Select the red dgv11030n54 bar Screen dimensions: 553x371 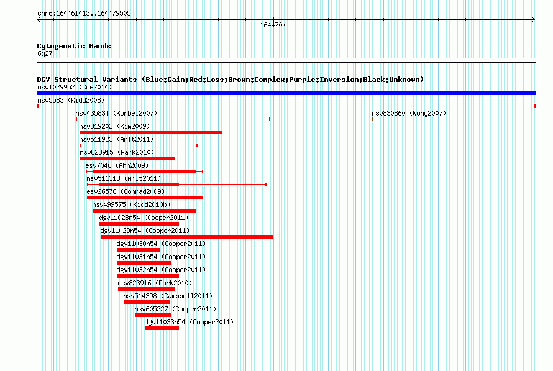[x=139, y=250]
